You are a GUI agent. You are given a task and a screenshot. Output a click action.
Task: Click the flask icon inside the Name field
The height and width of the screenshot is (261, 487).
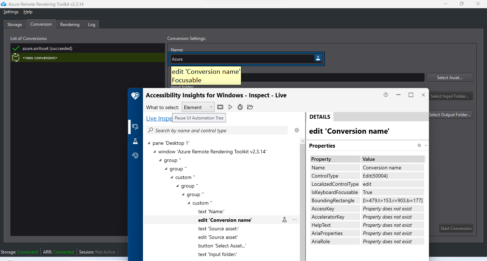318,58
